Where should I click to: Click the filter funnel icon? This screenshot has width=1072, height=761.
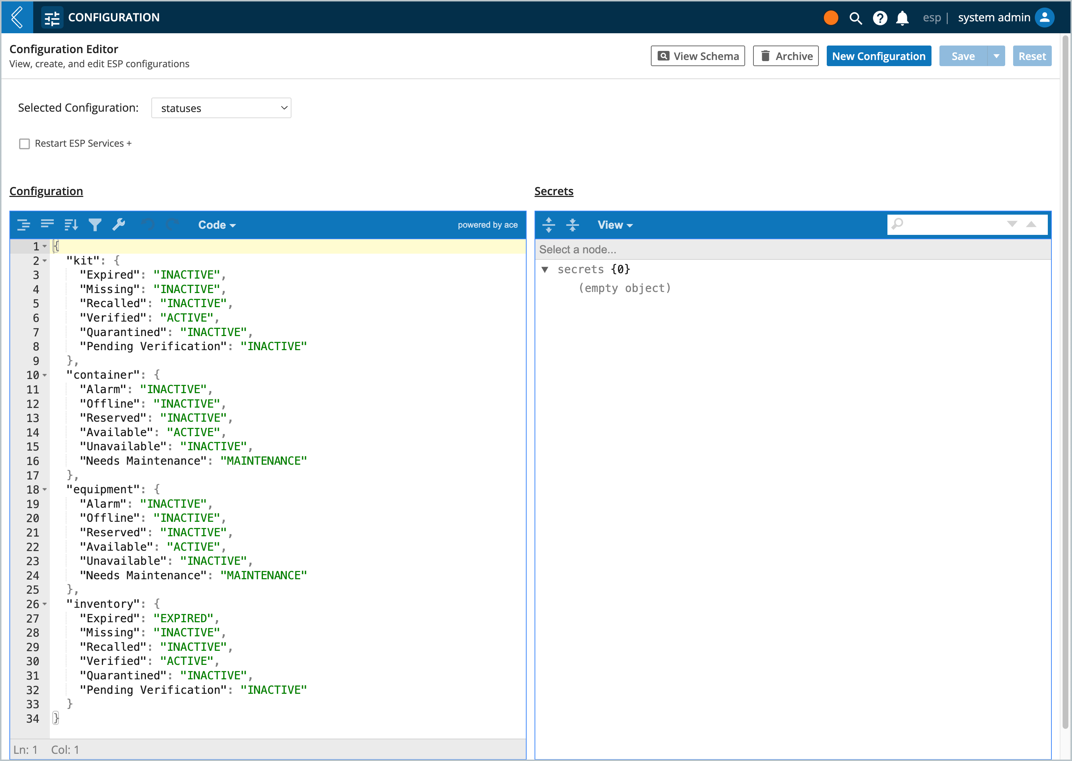95,225
